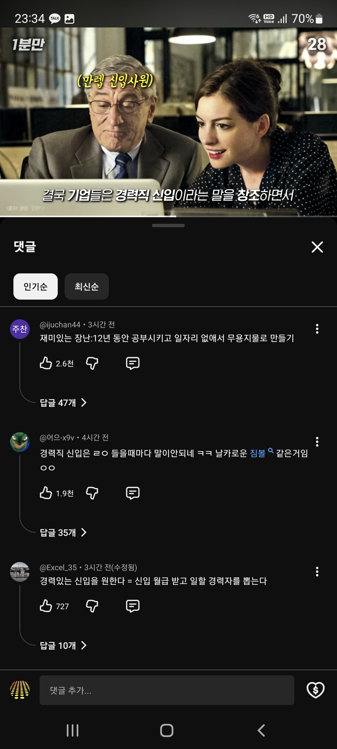
Task: Expand the 47 replies thread
Action: [x=63, y=403]
